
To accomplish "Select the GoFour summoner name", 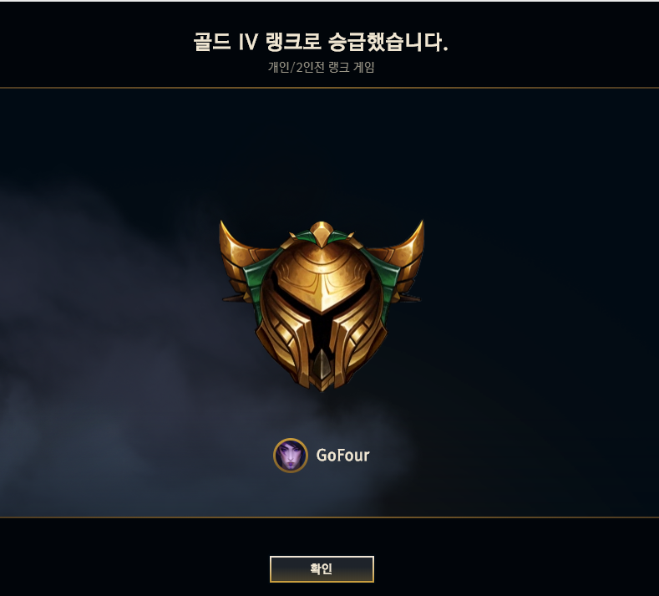I will 342,455.
